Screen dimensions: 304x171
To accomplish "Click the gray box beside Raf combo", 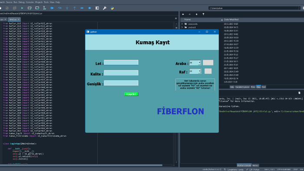I will (x=208, y=71).
